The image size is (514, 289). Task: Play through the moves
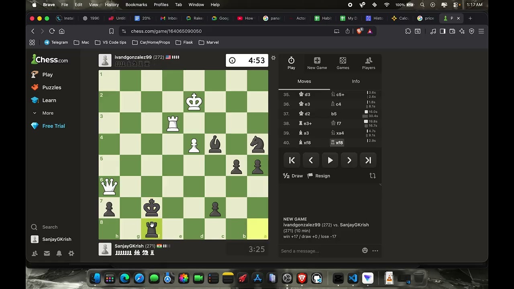(x=330, y=160)
